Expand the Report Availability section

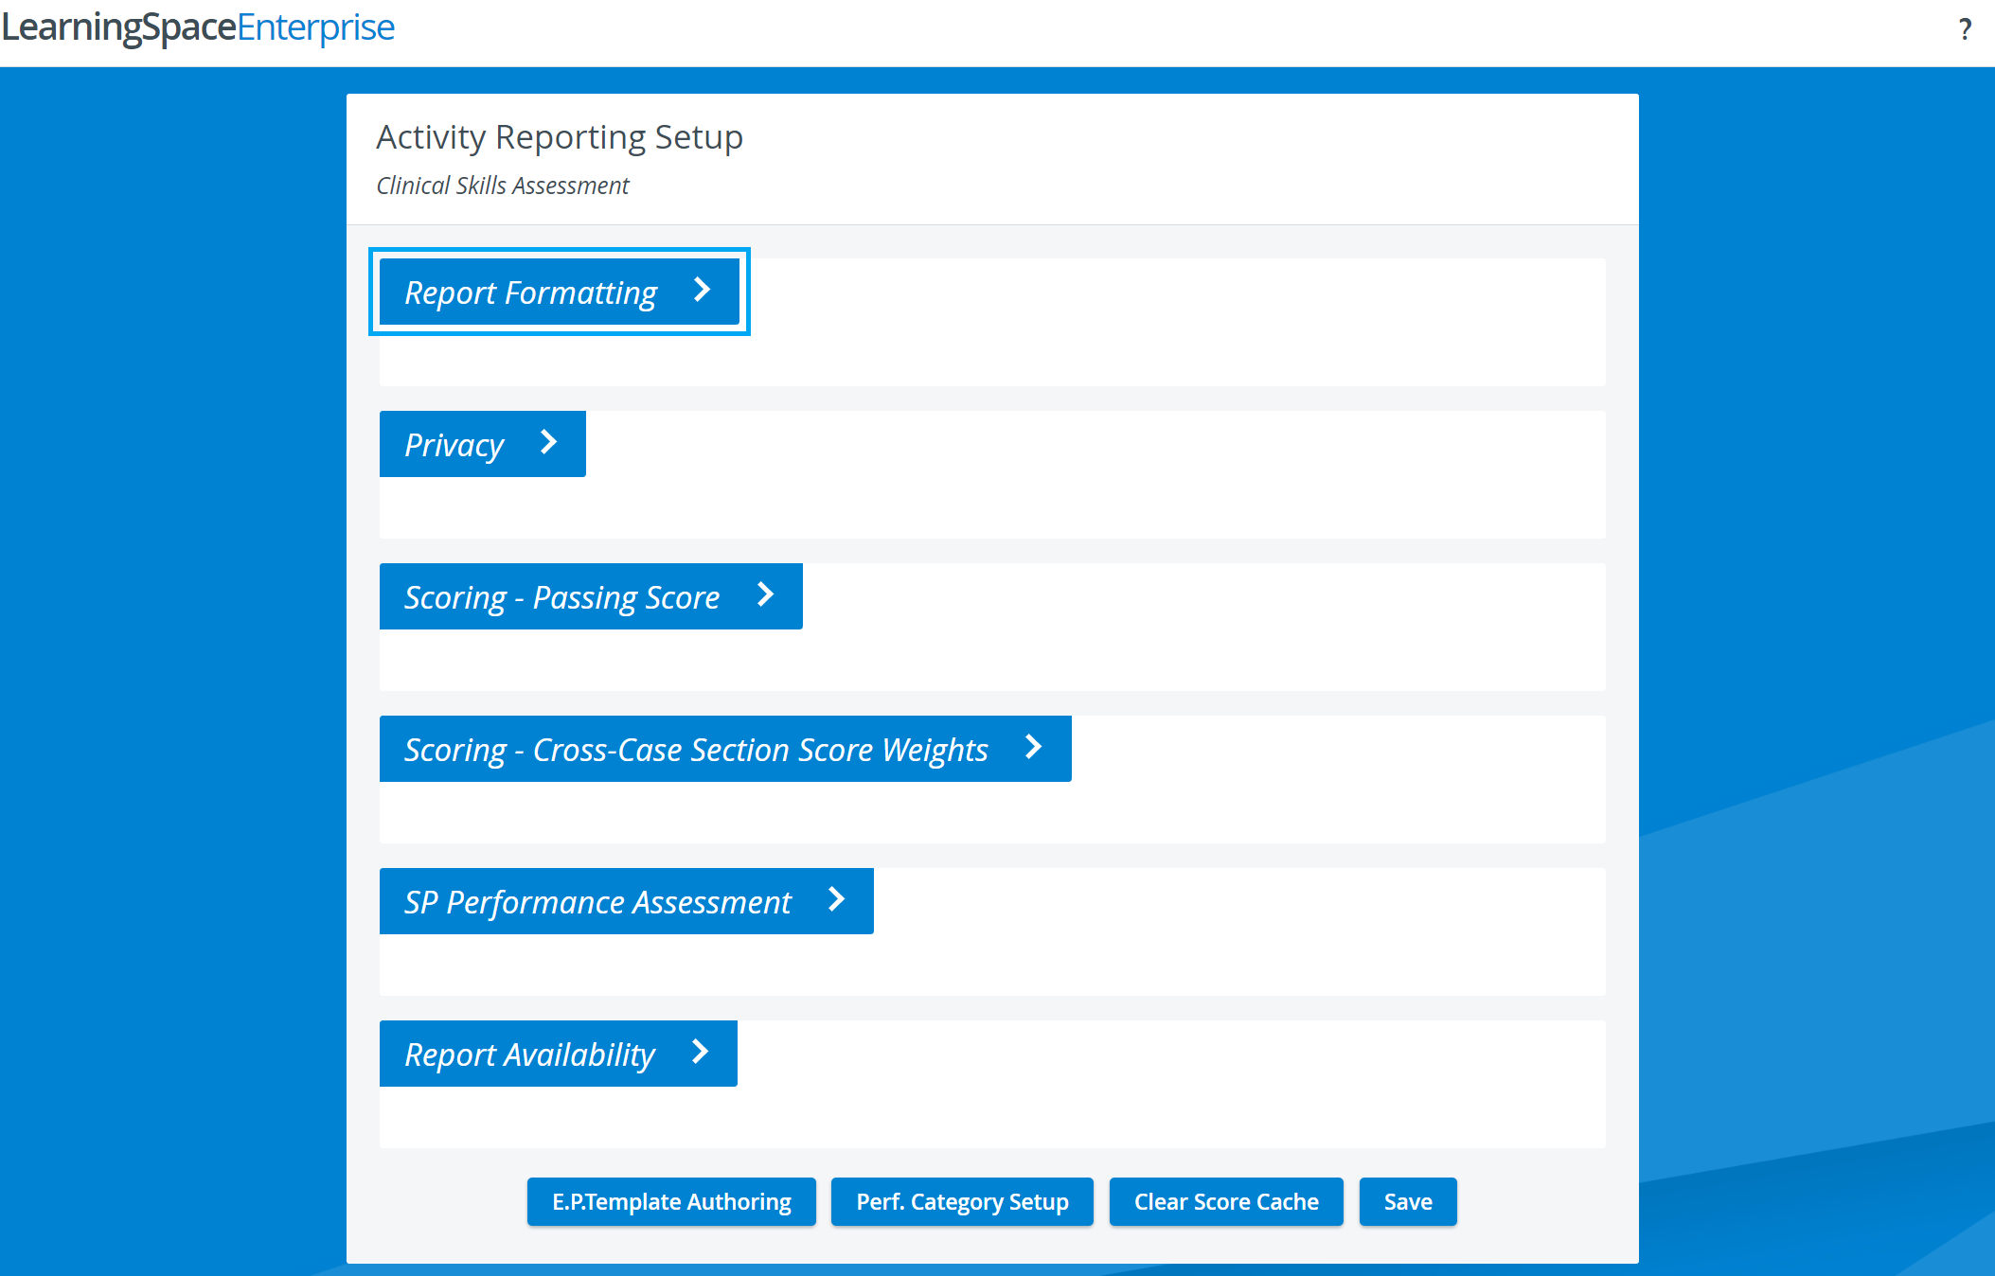(559, 1054)
